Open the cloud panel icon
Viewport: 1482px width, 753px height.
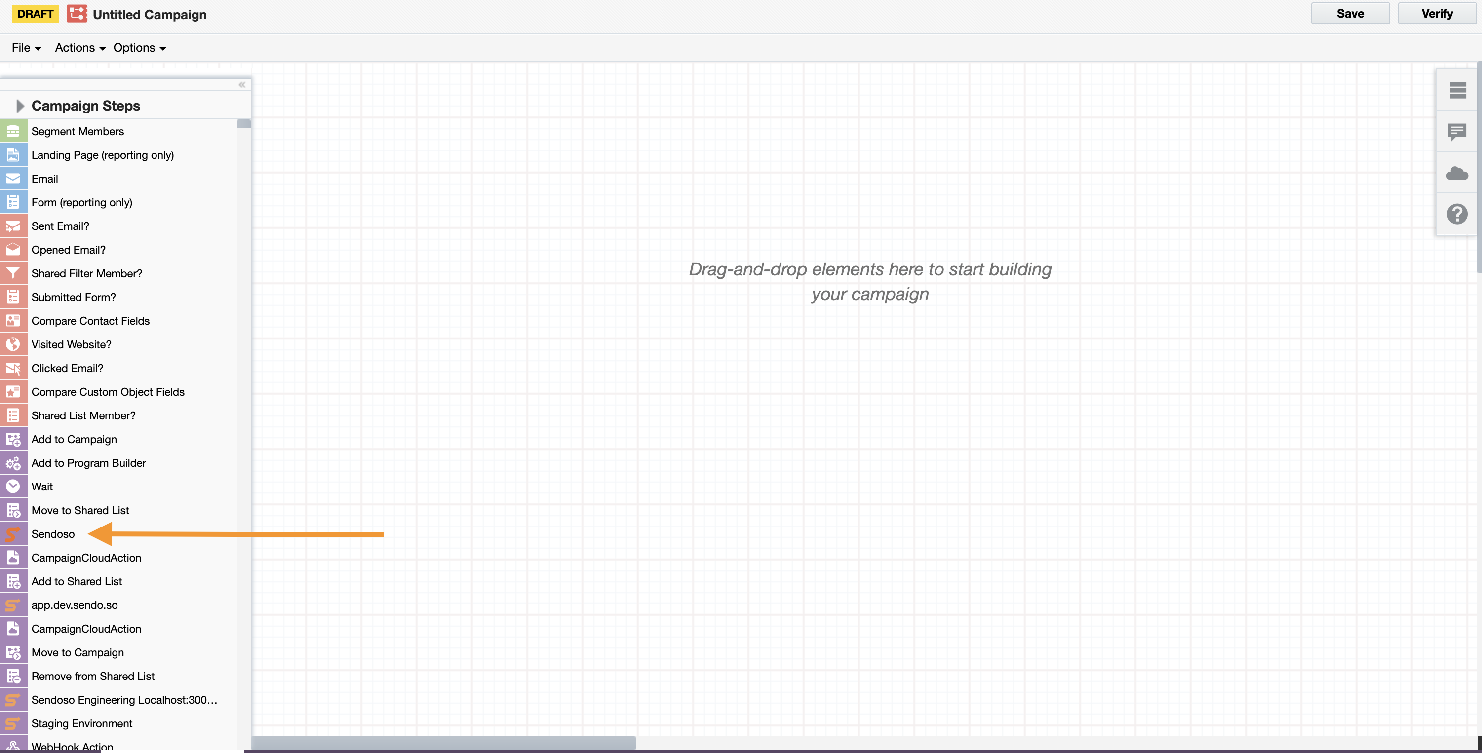click(1457, 173)
